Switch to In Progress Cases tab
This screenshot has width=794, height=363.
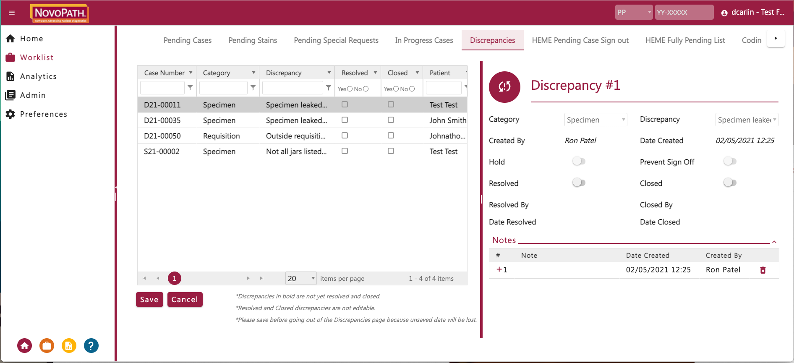424,40
